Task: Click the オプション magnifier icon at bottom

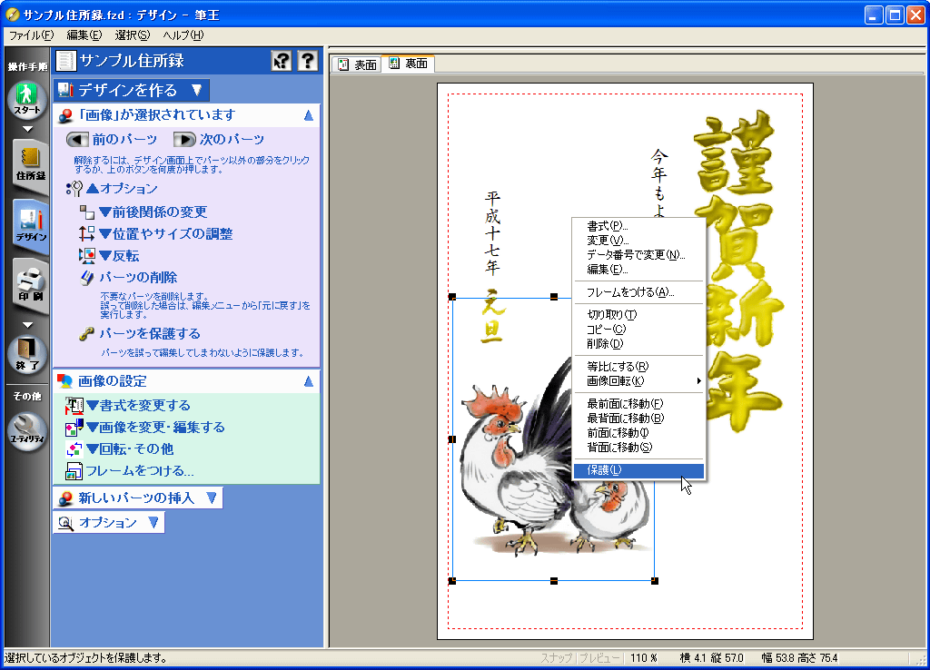Action: (x=65, y=523)
